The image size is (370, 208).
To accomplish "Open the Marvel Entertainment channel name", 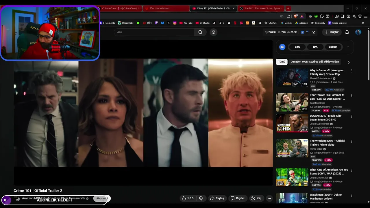I will point(321,78).
